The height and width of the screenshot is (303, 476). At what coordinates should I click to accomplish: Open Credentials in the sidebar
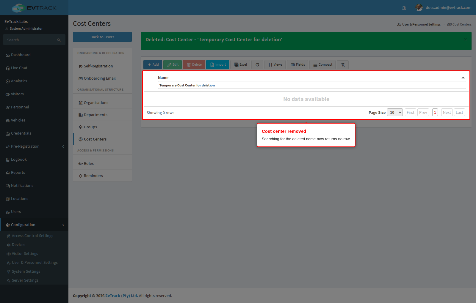34,133
